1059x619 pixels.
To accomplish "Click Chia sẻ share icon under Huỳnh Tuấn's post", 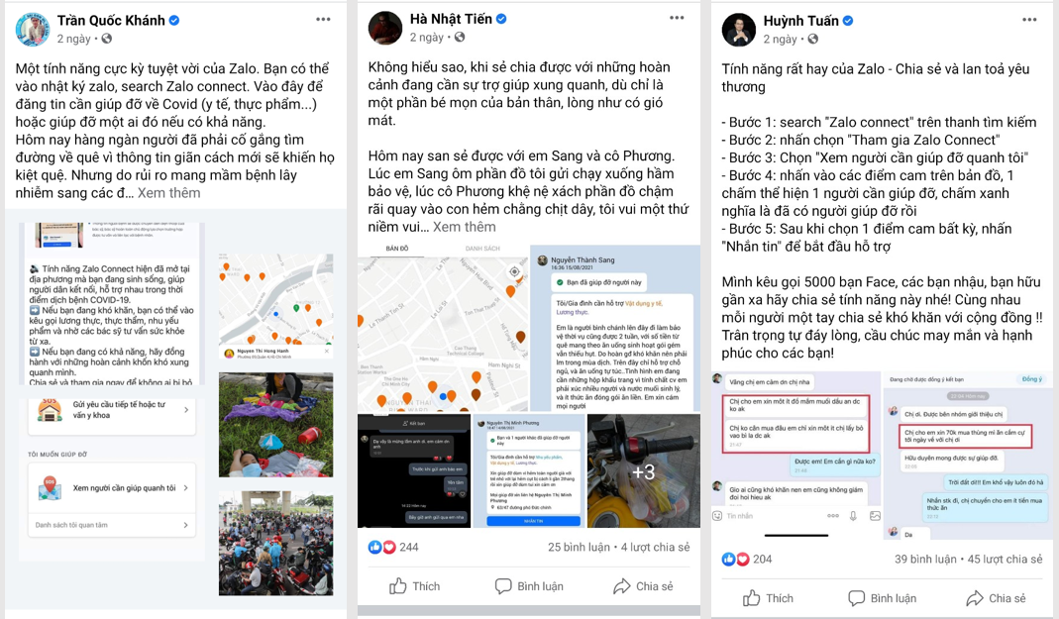I will (x=975, y=598).
